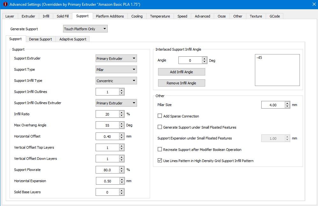The image size is (318, 206).
Task: Click the Pillar Size value field
Action: coord(273,105)
